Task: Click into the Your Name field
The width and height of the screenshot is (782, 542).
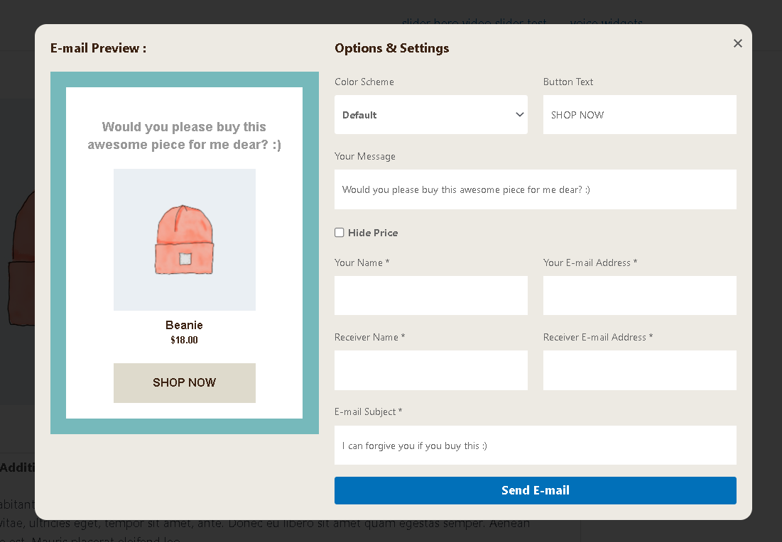Action: click(430, 295)
